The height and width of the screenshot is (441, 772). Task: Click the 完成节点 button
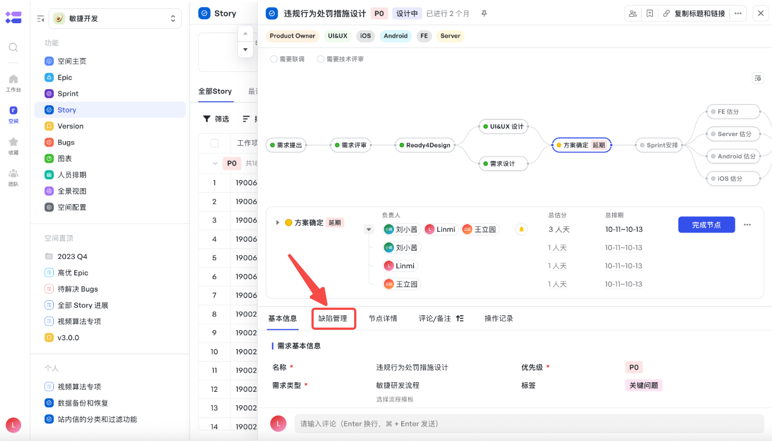(x=706, y=225)
